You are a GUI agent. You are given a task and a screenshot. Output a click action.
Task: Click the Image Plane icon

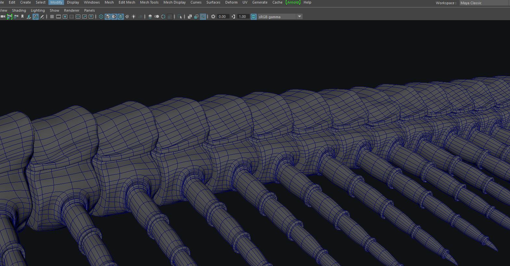29,17
